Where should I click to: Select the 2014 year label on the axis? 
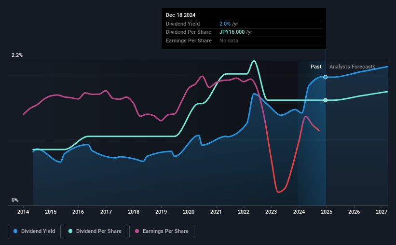point(23,212)
